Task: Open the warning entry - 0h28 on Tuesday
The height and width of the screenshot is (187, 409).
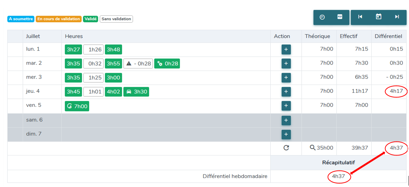Action: [x=138, y=64]
